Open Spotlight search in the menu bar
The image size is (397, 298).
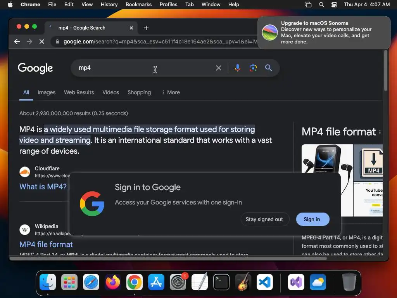pyautogui.click(x=321, y=5)
